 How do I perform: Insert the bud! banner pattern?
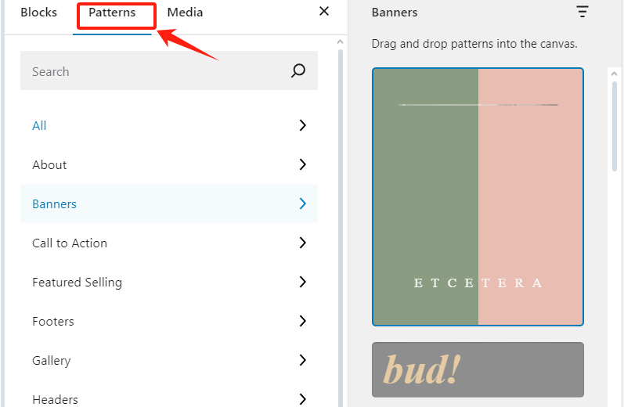478,369
